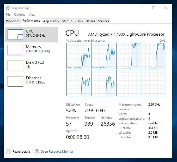Click the AMD Ryzen 7 1700X processor name
Screen dimensions: 177x162
tap(126, 34)
